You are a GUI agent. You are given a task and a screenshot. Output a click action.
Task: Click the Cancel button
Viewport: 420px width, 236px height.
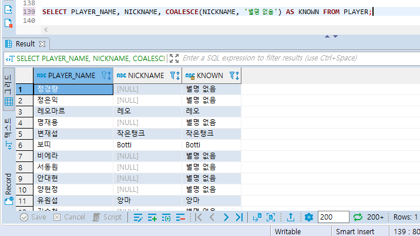[x=69, y=217]
